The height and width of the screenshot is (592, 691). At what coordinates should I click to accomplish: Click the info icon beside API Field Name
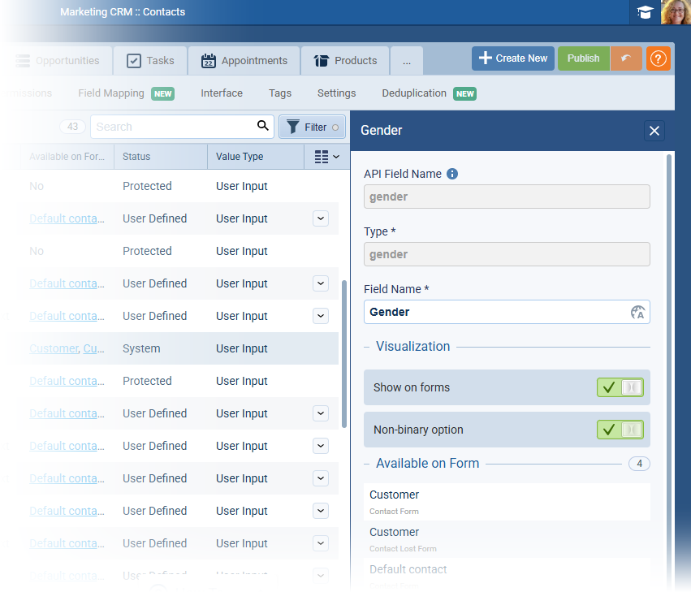(x=452, y=173)
